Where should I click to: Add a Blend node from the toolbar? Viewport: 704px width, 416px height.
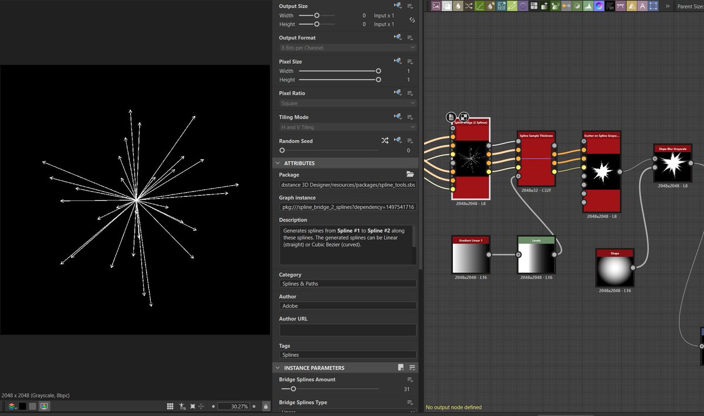click(446, 6)
